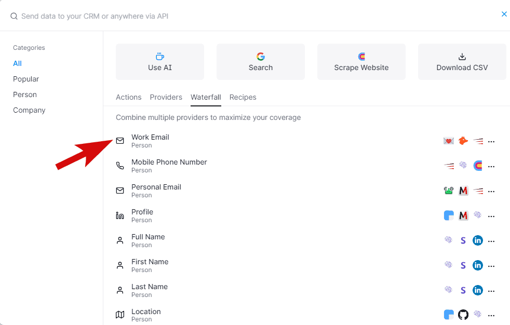Click the Download CSV card
This screenshot has height=325, width=510.
click(462, 62)
